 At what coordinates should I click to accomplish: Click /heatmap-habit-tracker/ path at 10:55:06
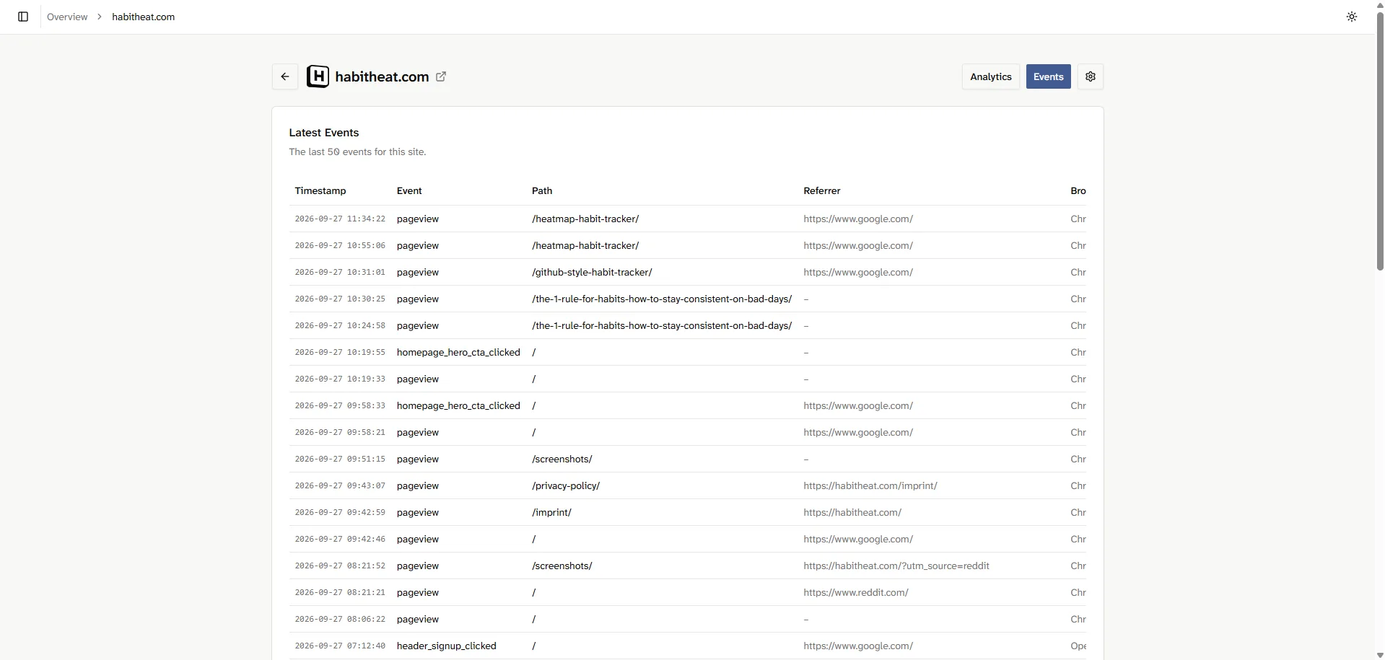click(x=585, y=245)
